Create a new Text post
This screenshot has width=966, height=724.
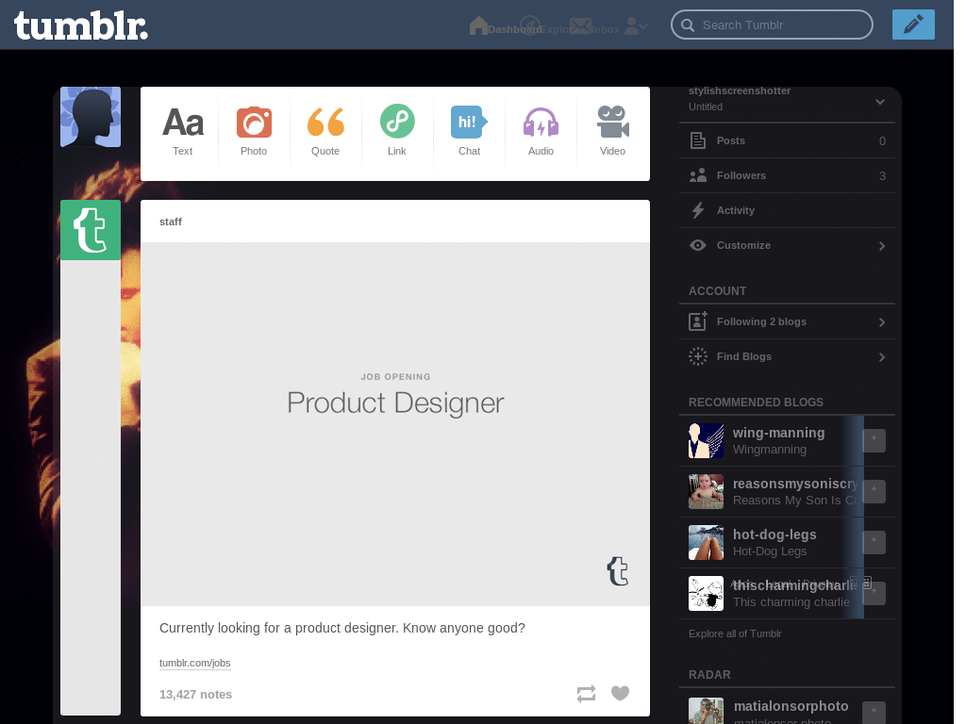182,132
